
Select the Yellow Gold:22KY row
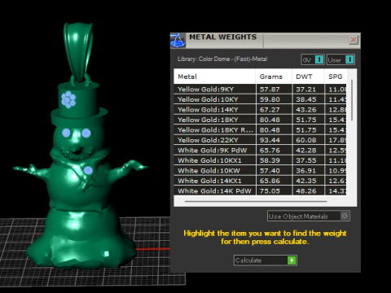[x=260, y=140]
